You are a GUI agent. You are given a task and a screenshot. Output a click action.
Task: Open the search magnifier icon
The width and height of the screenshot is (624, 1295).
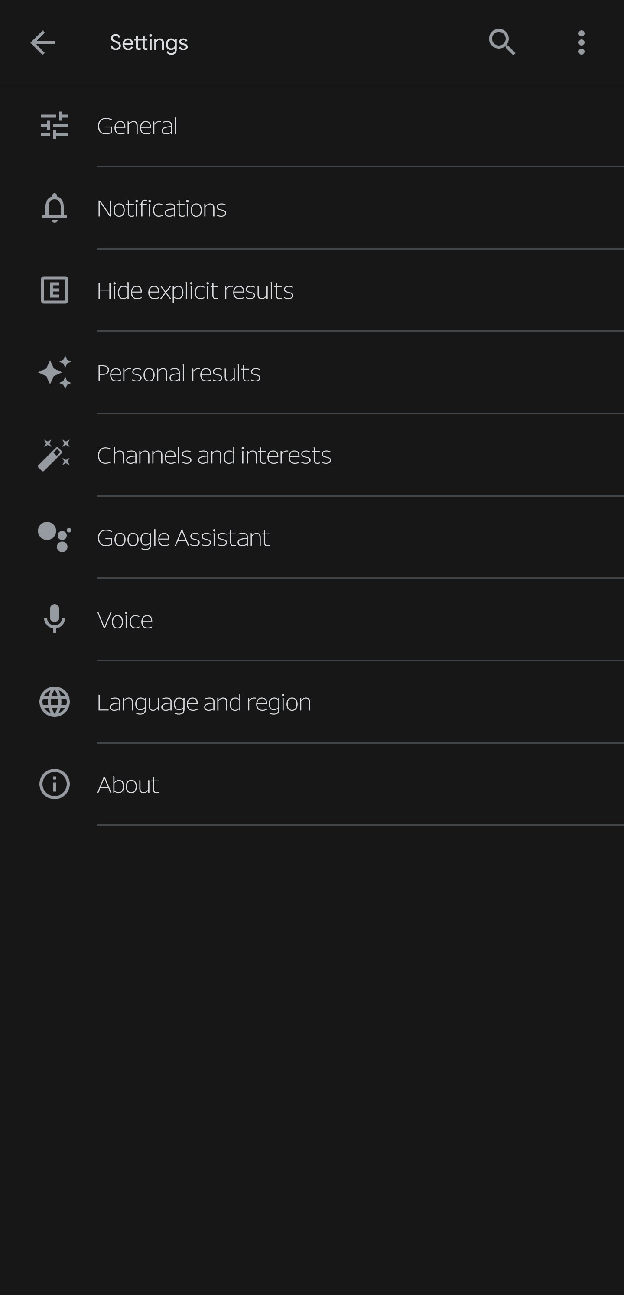coord(502,42)
